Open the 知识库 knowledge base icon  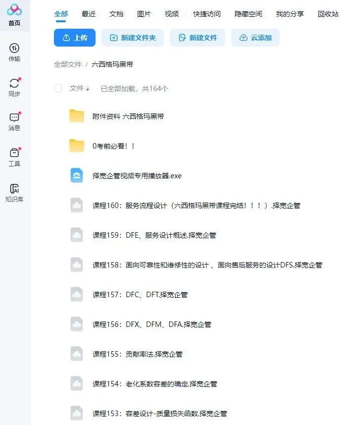[x=14, y=189]
